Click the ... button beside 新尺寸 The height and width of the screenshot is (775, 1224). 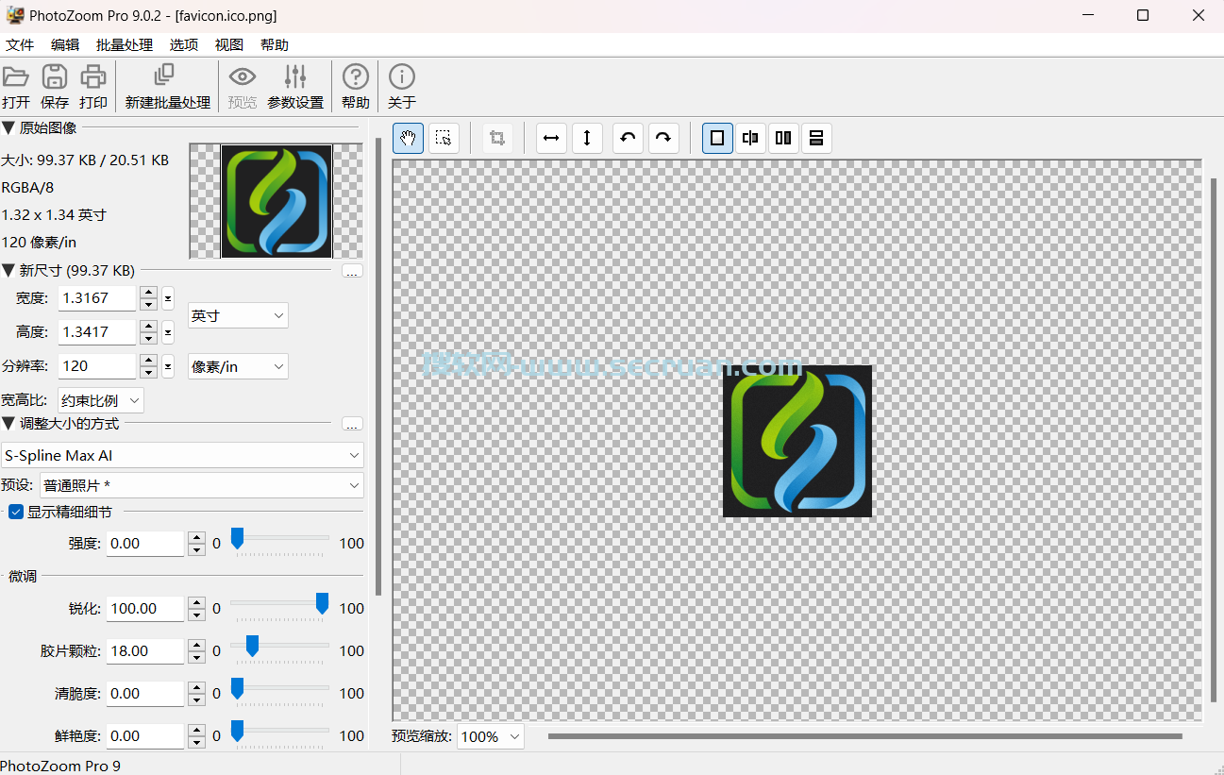point(352,272)
